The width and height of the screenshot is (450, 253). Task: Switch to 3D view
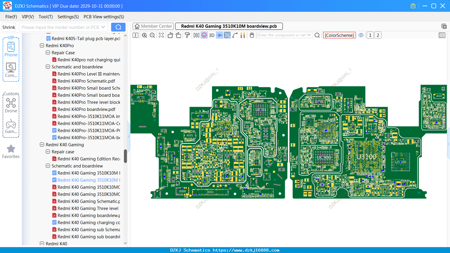coord(212,35)
